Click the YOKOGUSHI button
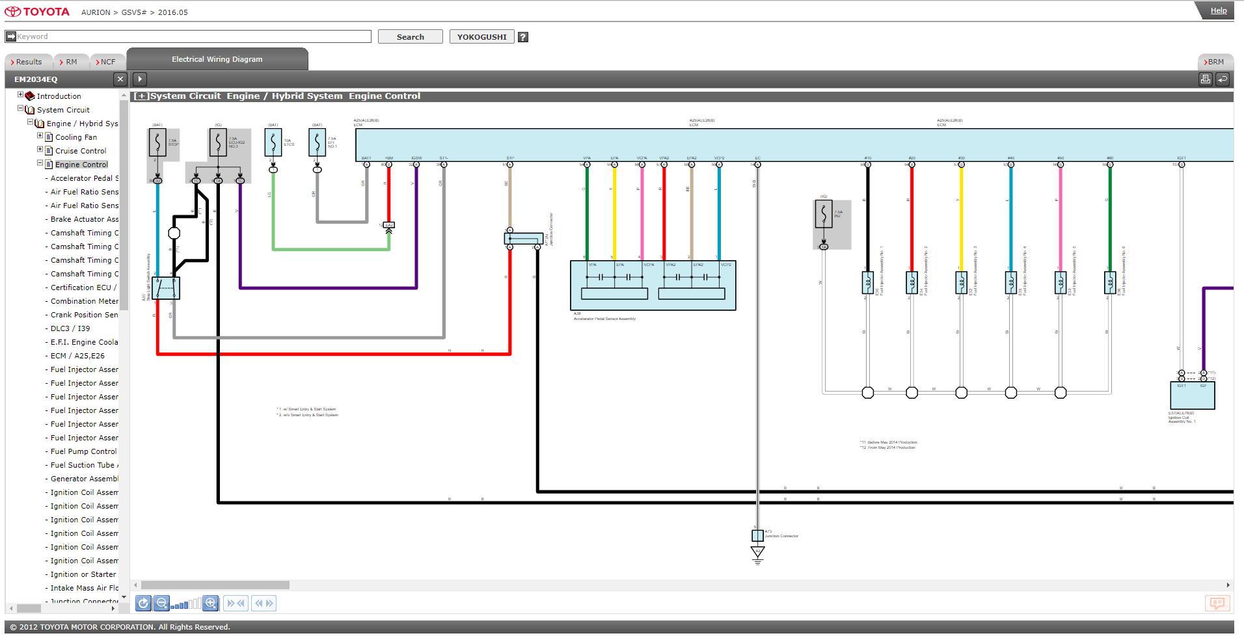This screenshot has width=1244, height=640. click(481, 37)
